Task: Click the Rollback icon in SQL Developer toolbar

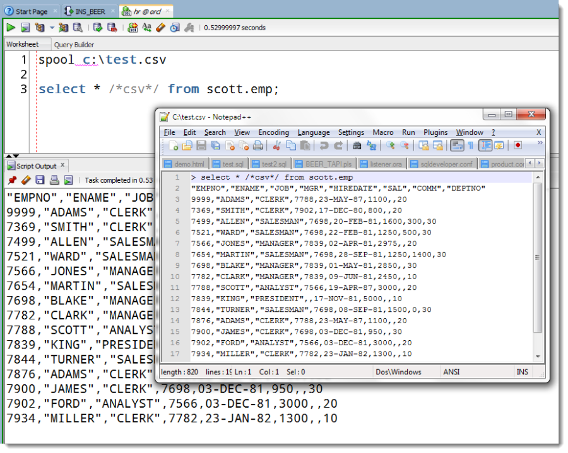Action: coord(112,27)
